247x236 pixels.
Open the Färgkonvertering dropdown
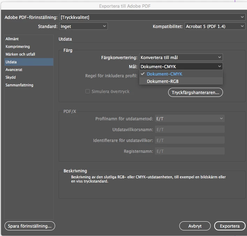click(181, 57)
